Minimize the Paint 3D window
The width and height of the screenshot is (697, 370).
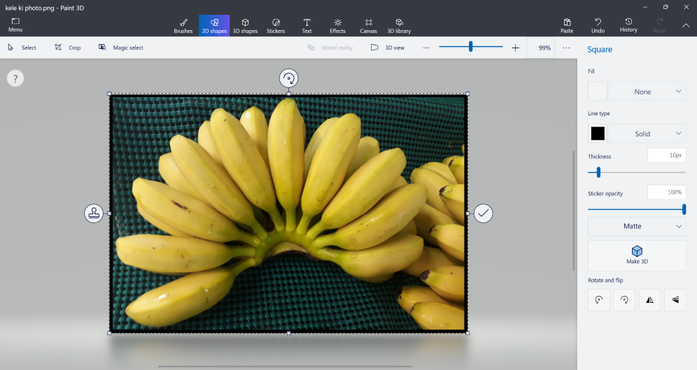pyautogui.click(x=645, y=7)
